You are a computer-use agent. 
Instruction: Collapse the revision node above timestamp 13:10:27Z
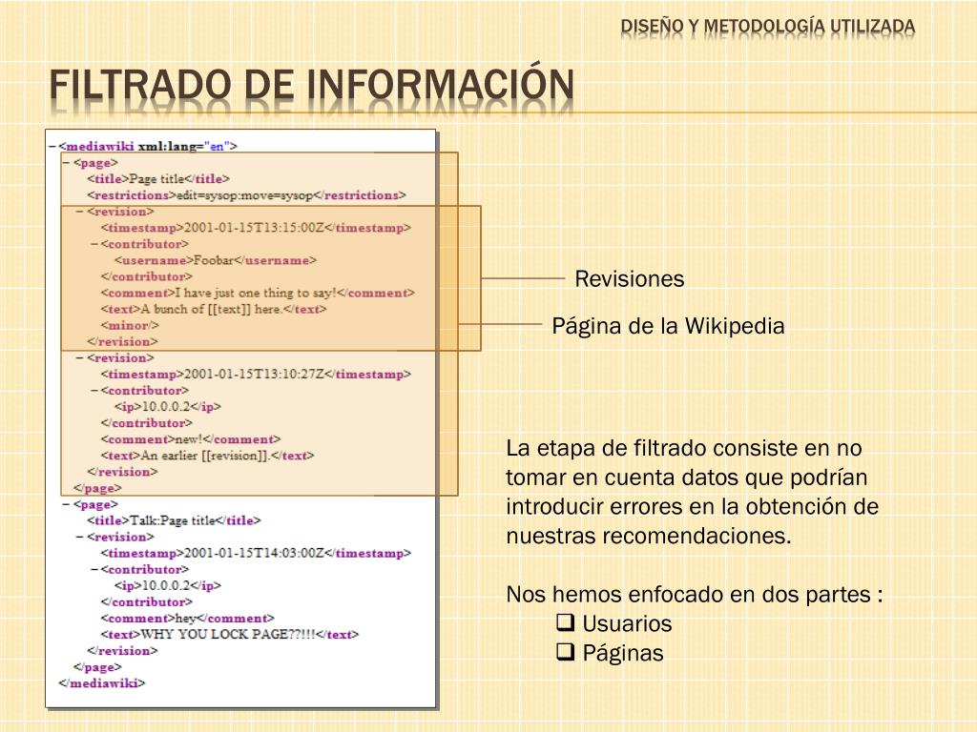pyautogui.click(x=80, y=358)
